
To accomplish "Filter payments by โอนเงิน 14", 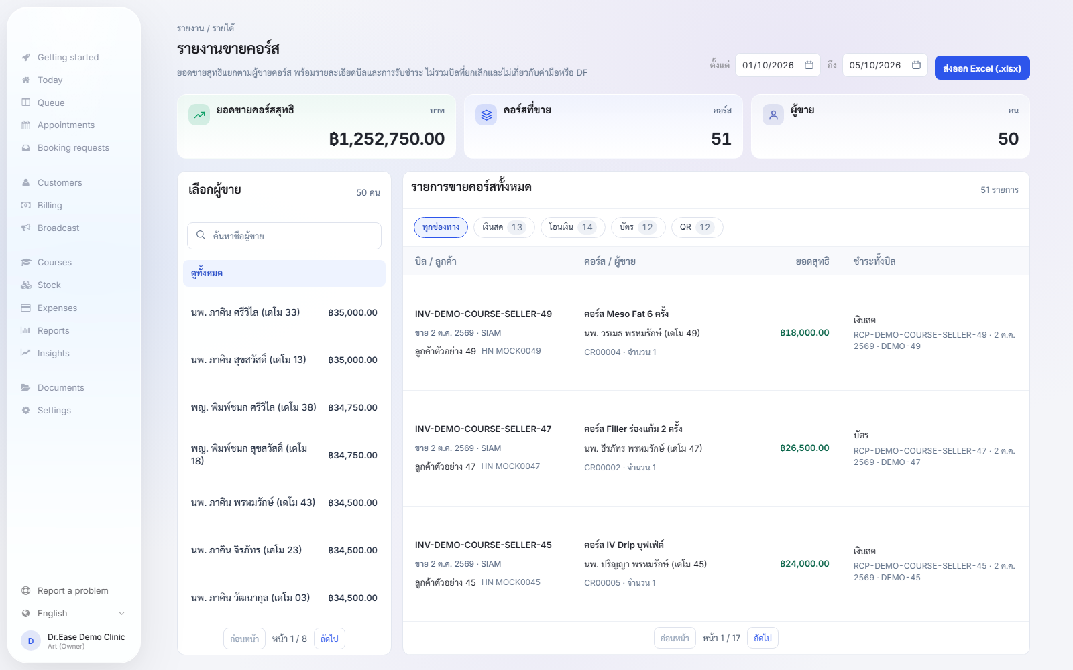I will [573, 227].
